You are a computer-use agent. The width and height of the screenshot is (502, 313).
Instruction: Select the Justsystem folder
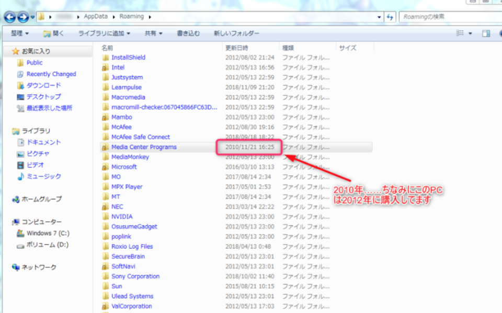pos(127,77)
